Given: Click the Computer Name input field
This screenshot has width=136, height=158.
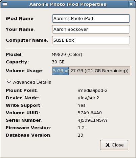Looking at the screenshot, I should [x=91, y=40].
